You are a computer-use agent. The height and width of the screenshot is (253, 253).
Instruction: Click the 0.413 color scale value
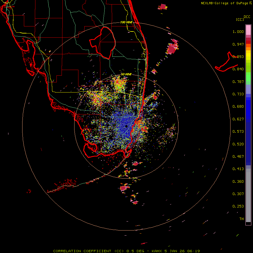[x=238, y=169]
